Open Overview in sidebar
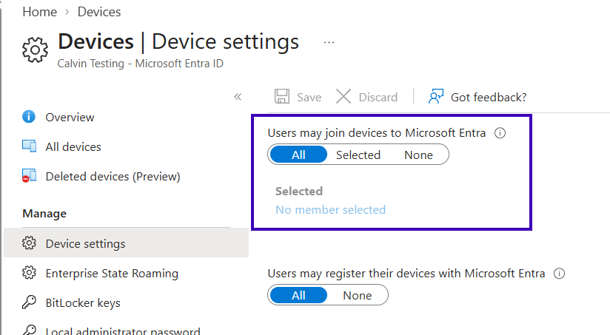610x335 pixels. 70,118
